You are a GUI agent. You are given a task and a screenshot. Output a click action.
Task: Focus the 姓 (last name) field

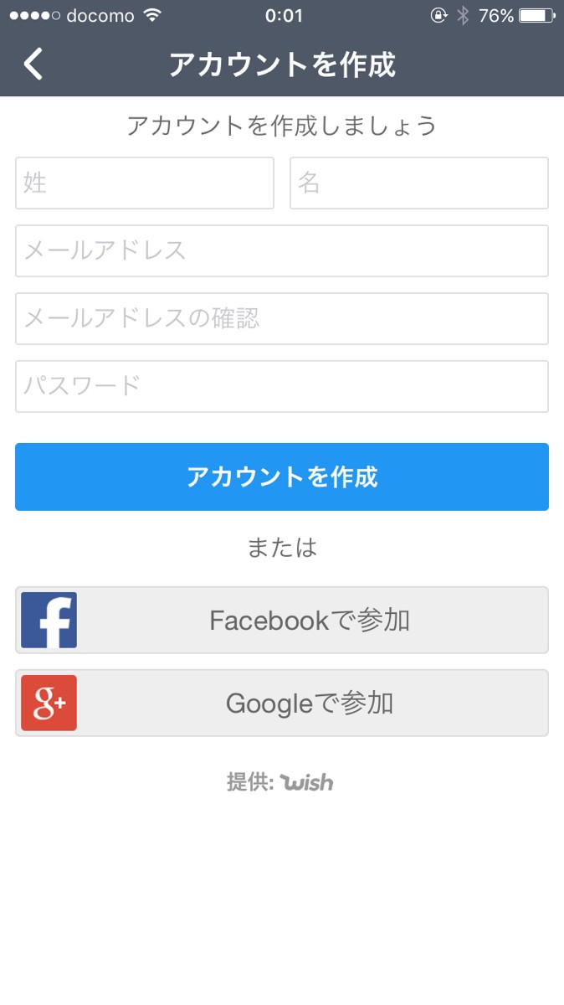pyautogui.click(x=145, y=183)
